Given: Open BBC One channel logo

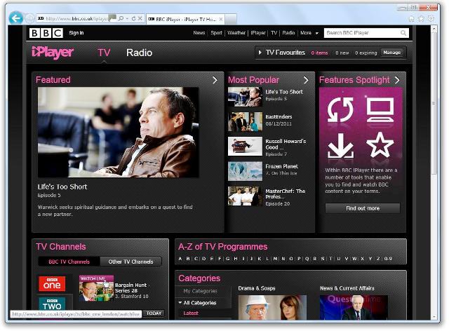Looking at the screenshot, I should click(x=52, y=283).
